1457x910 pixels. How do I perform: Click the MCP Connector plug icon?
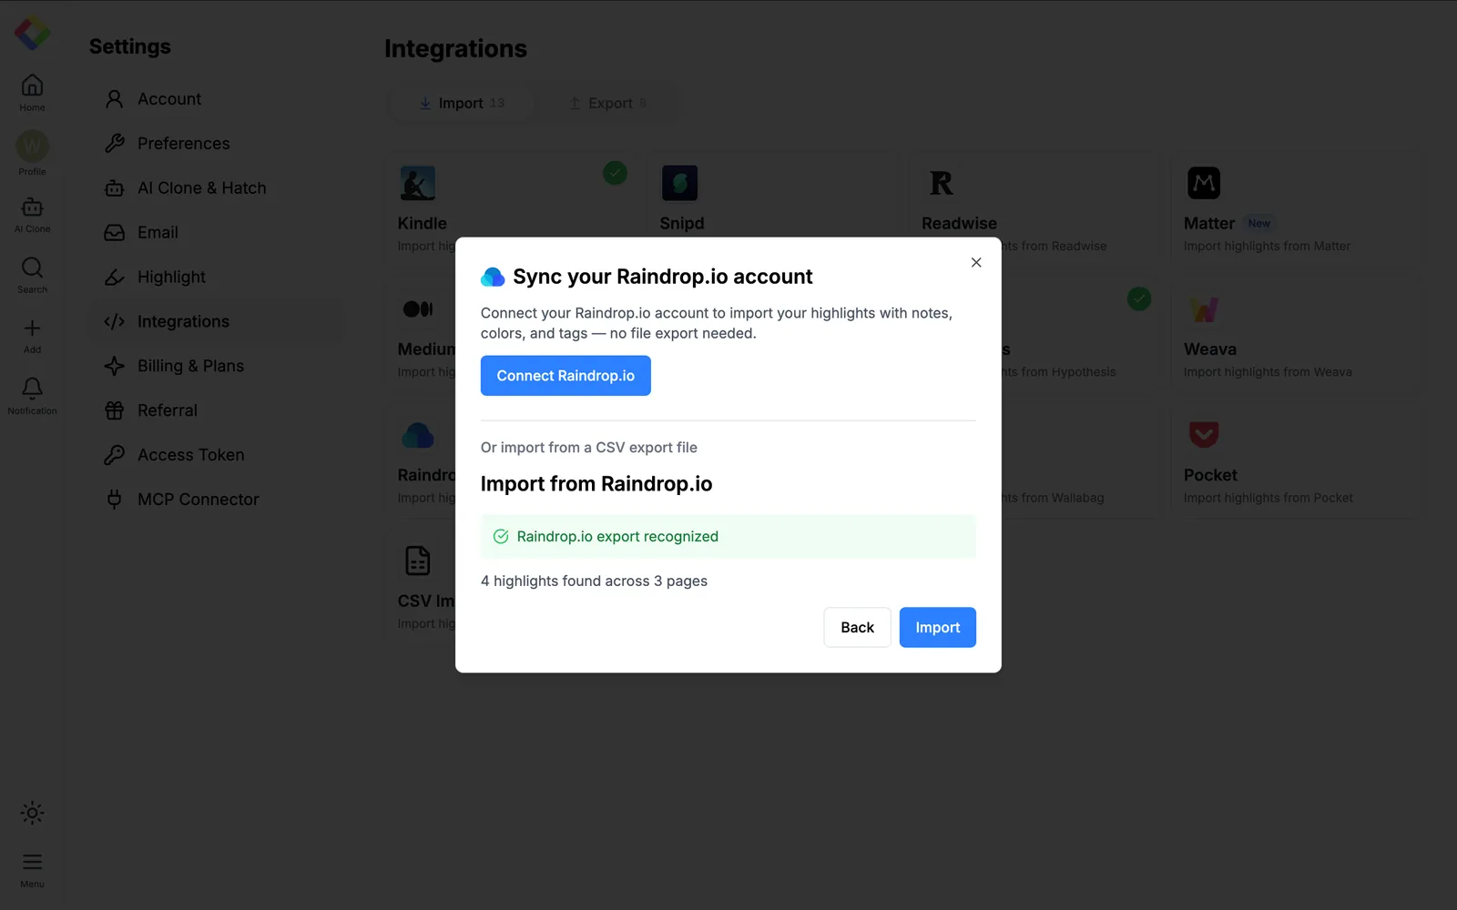[x=114, y=500]
